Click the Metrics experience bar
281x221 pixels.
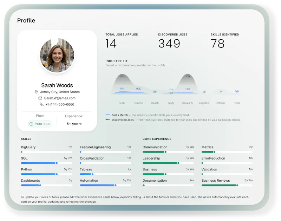click(x=227, y=152)
